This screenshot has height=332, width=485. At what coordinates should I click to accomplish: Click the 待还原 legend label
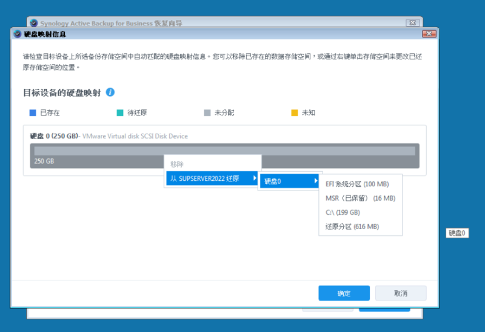point(137,112)
